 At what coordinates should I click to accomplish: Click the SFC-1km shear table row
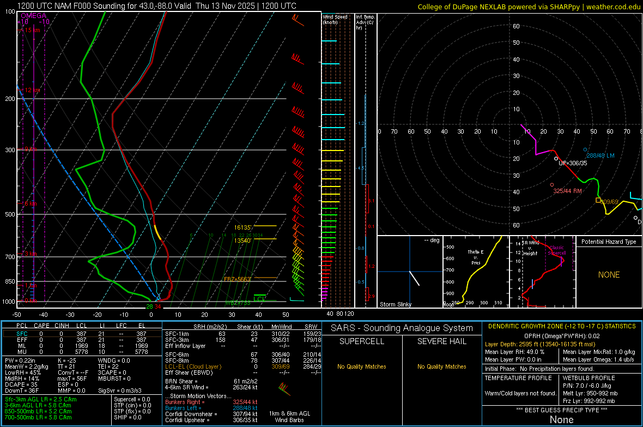(243, 334)
